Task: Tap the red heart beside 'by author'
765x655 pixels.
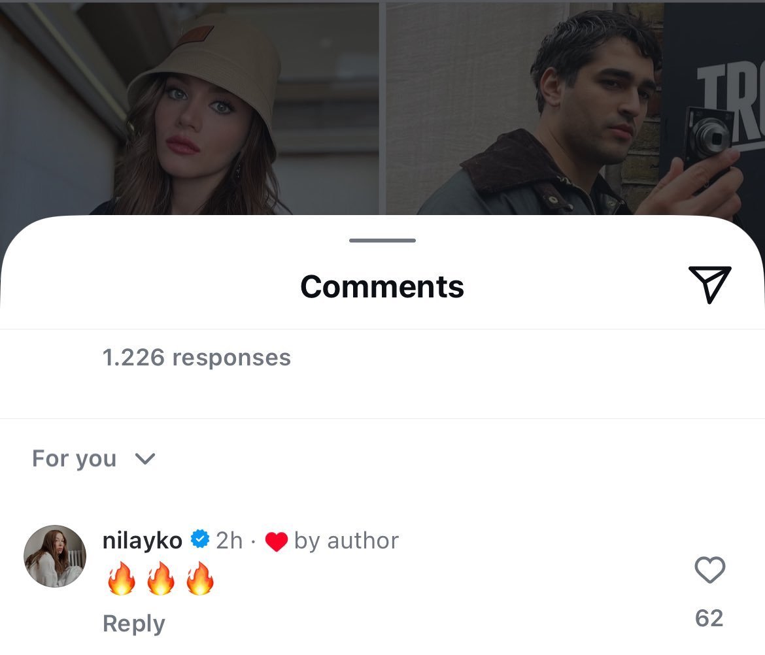Action: click(x=277, y=541)
